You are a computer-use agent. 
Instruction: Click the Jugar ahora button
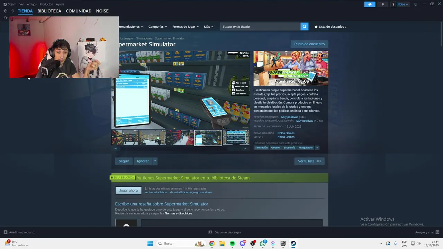click(128, 191)
